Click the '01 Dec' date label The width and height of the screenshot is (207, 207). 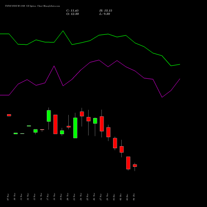(114, 197)
